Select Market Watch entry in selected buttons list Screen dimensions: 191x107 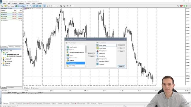tap(106, 45)
